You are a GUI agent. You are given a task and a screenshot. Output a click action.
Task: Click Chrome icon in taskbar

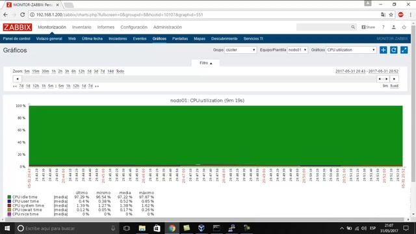pos(172,228)
